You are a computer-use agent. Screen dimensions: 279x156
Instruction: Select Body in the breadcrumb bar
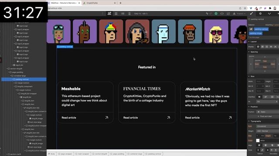click(51, 154)
